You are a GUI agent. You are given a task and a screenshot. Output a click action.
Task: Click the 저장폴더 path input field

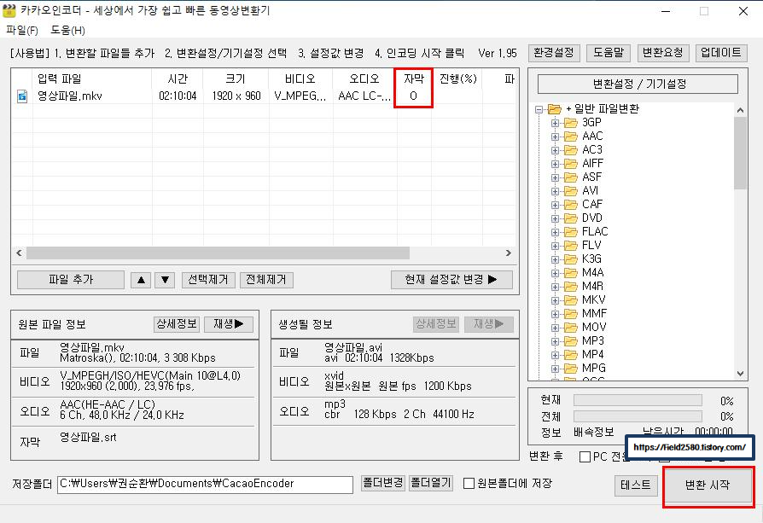pos(205,485)
